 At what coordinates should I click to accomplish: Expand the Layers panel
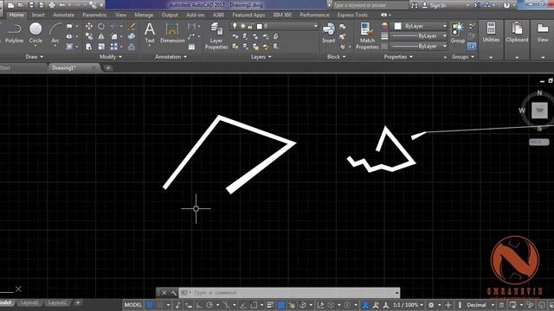click(261, 57)
